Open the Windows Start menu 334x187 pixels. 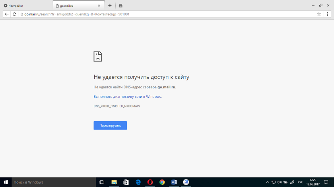click(6, 182)
